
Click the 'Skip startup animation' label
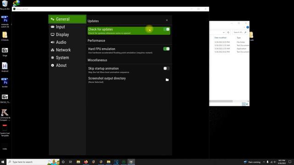[x=103, y=68]
